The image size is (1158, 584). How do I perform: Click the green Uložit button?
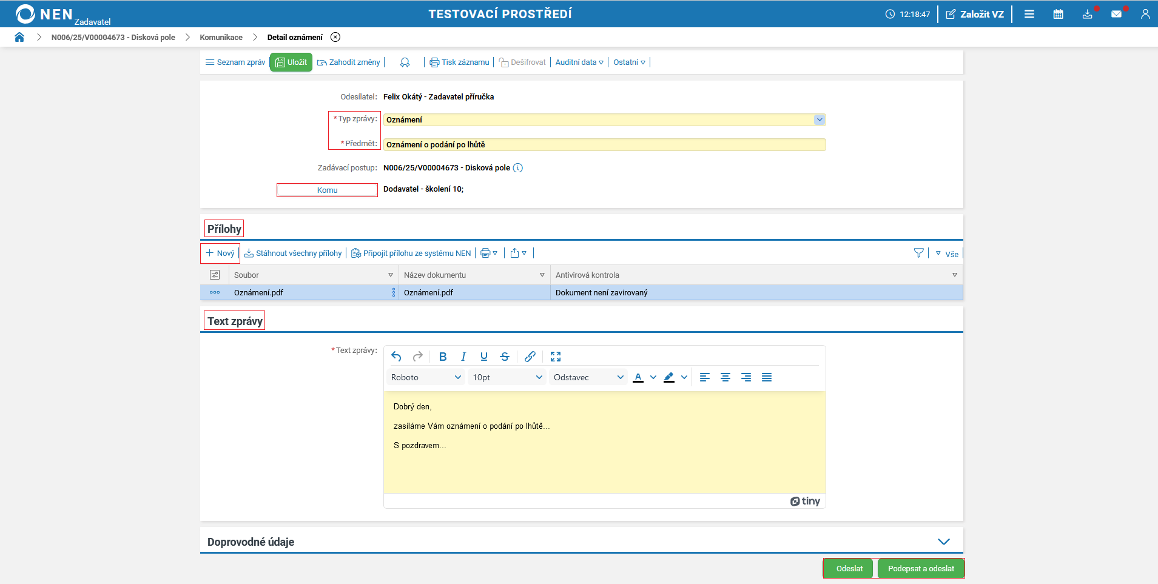click(x=291, y=62)
